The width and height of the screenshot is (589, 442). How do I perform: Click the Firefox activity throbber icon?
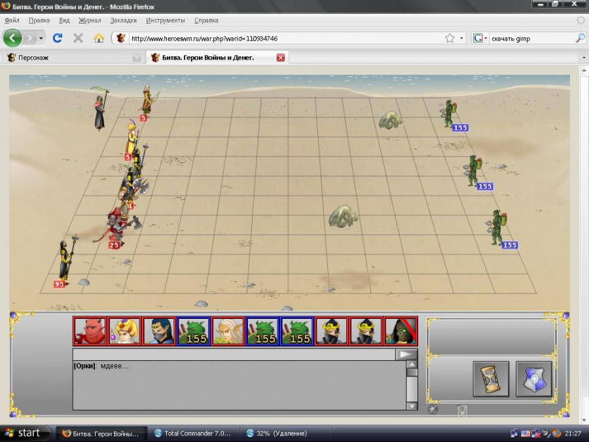[580, 20]
